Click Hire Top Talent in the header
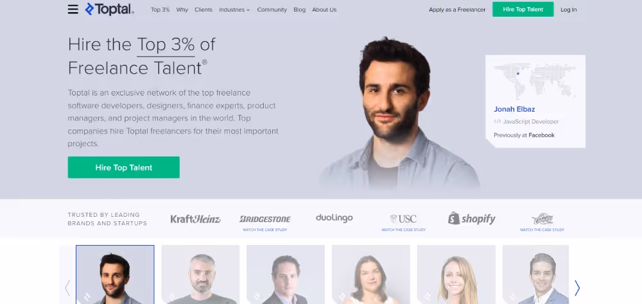642x304 pixels. pos(523,10)
